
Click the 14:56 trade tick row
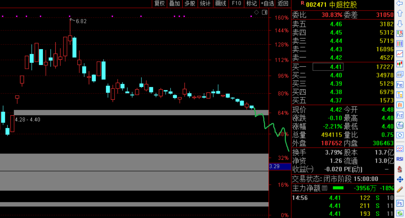(343, 198)
